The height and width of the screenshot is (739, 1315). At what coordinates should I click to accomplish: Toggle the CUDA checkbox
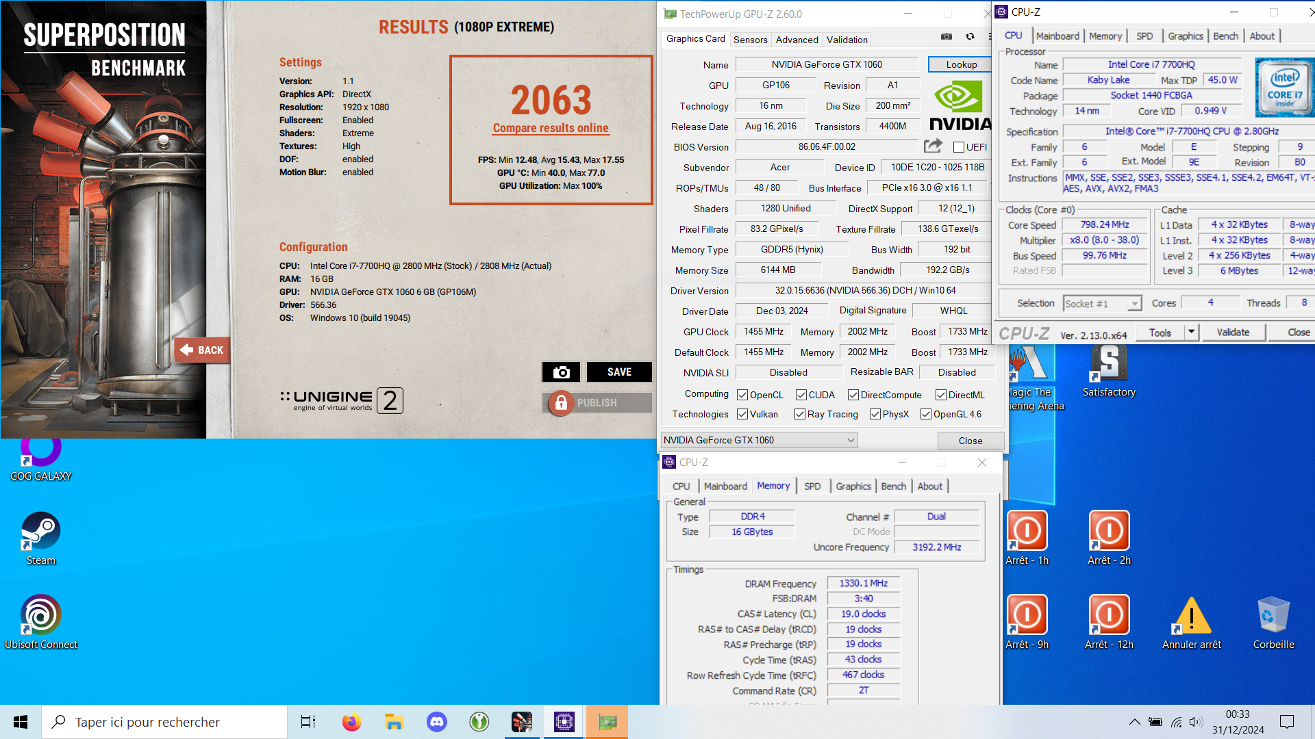point(801,395)
